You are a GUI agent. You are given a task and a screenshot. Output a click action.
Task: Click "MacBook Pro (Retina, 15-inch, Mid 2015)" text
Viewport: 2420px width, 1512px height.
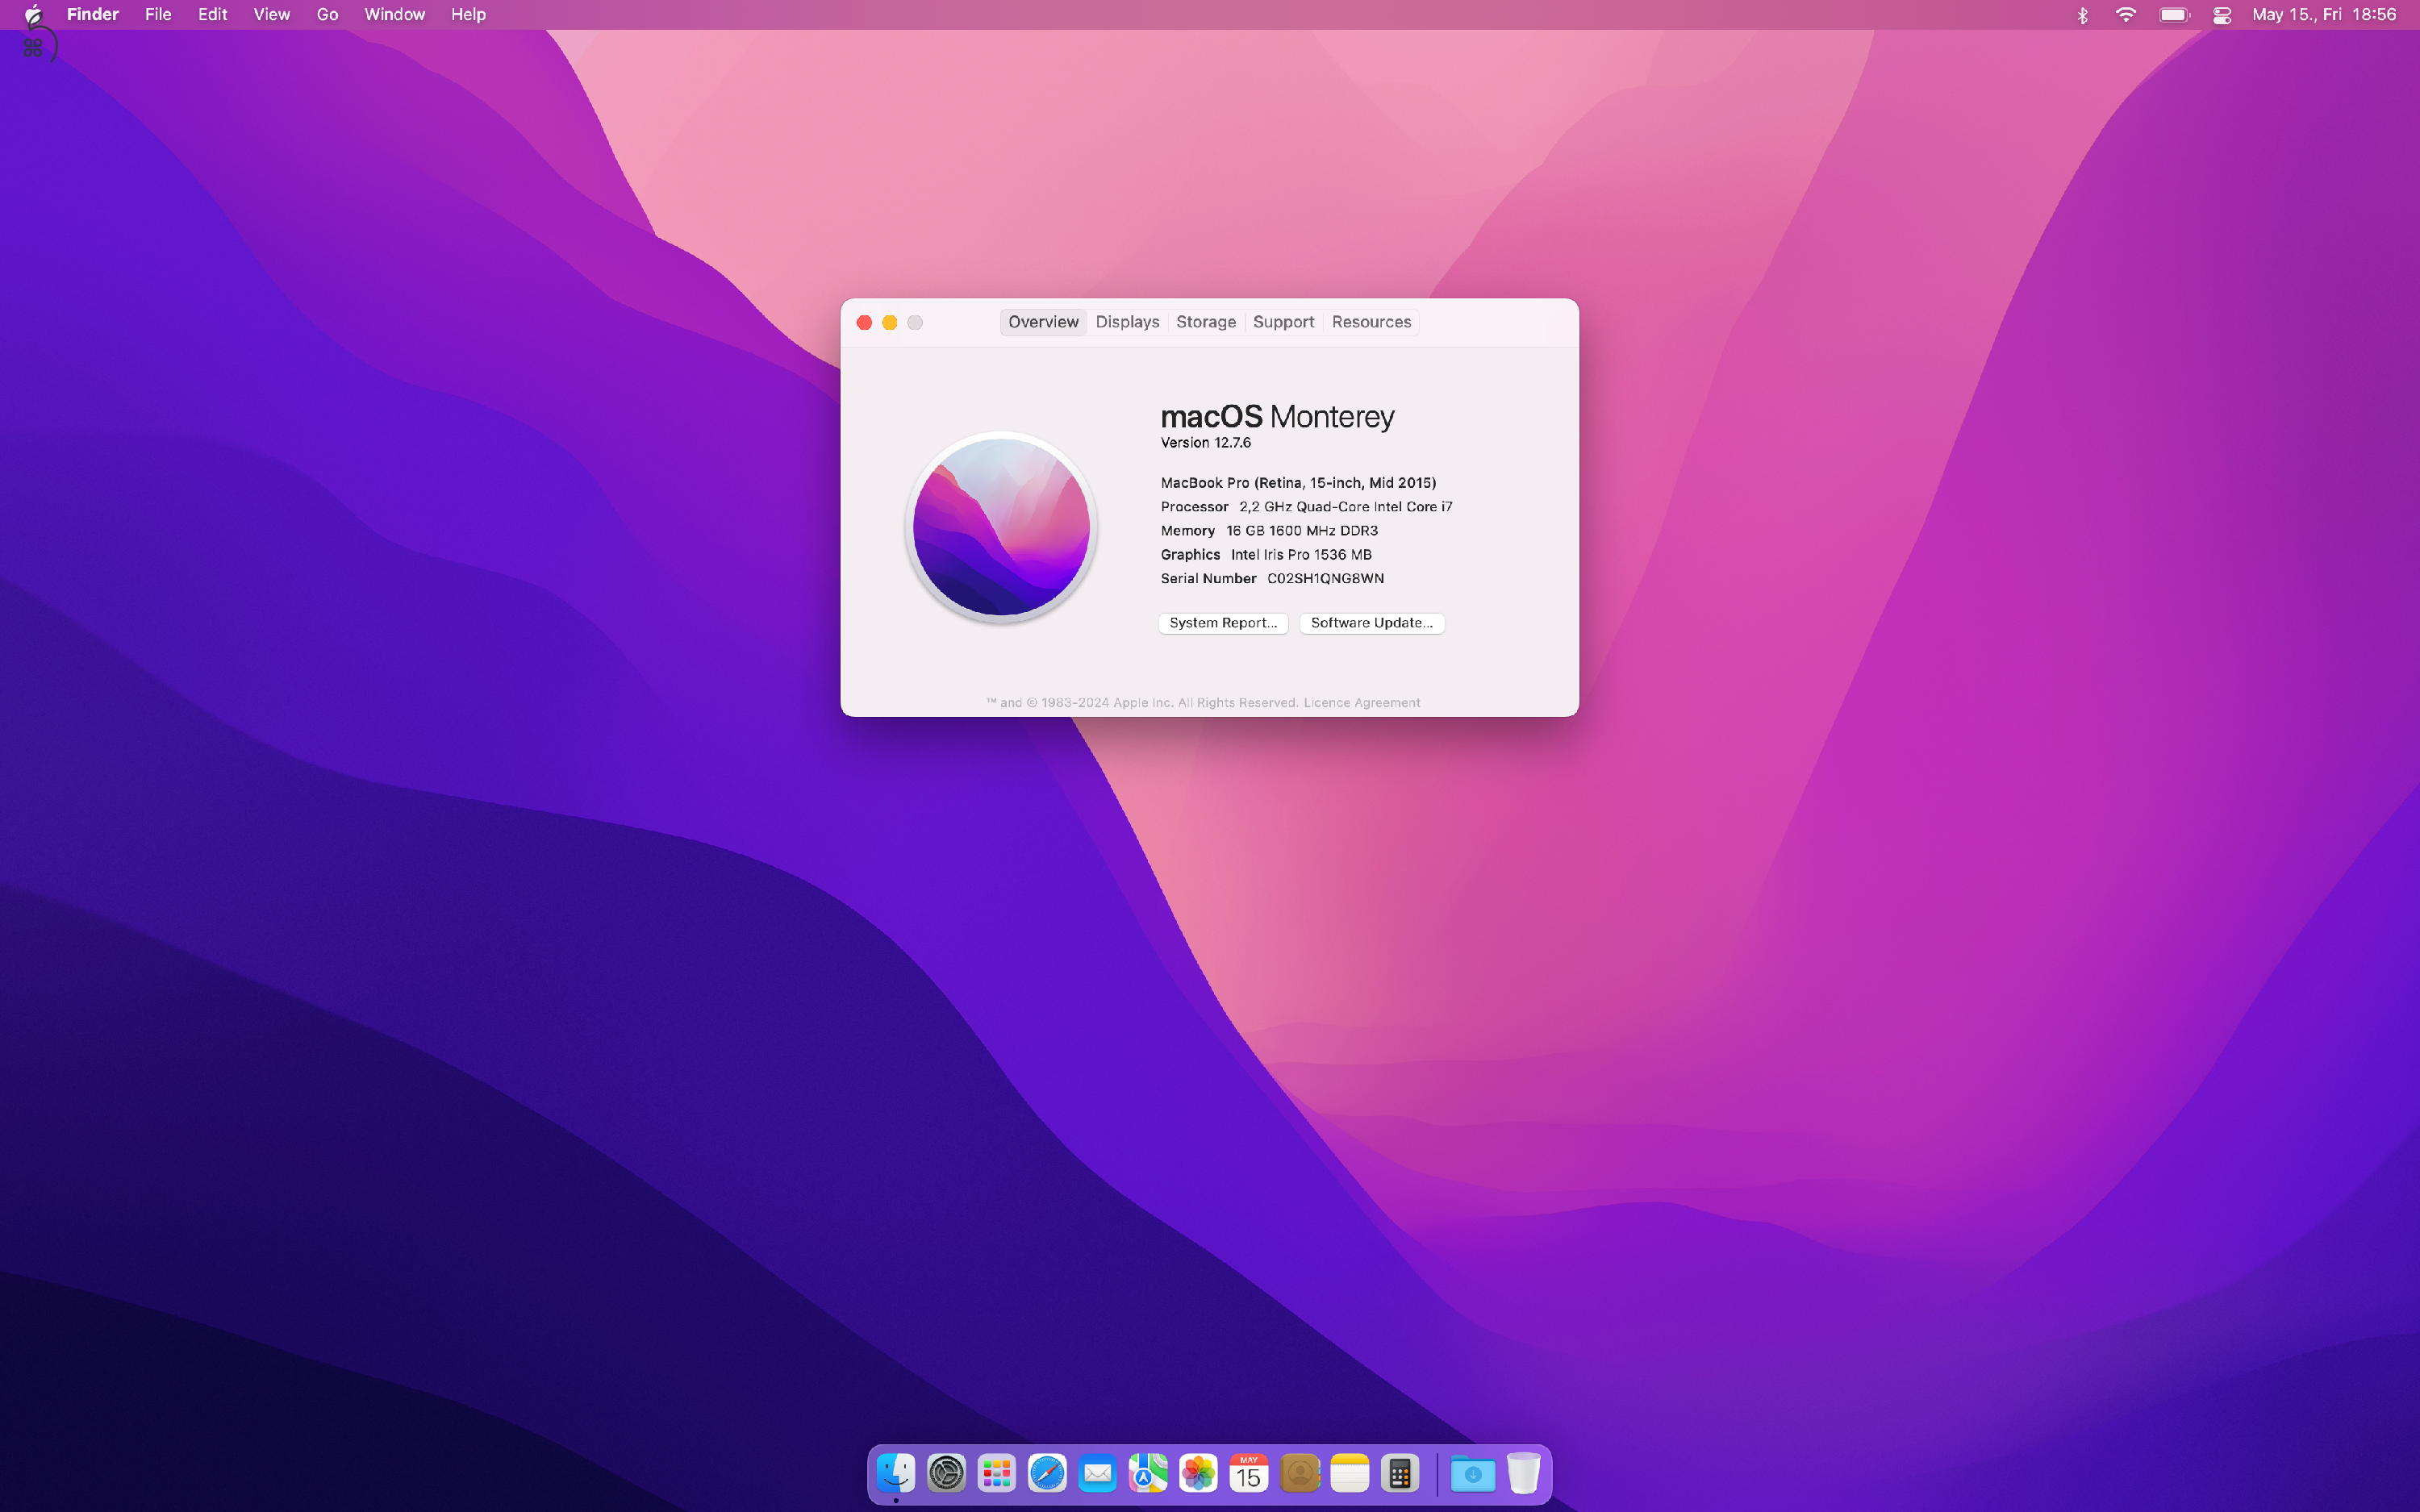pyautogui.click(x=1298, y=483)
